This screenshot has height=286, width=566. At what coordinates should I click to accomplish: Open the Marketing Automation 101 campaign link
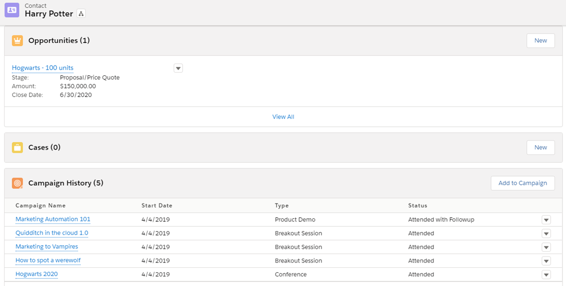click(53, 219)
